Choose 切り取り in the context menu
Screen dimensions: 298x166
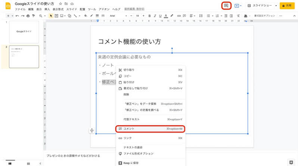[150, 70]
